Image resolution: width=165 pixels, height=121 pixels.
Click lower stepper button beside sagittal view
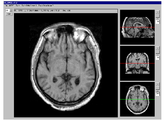pos(158,16)
